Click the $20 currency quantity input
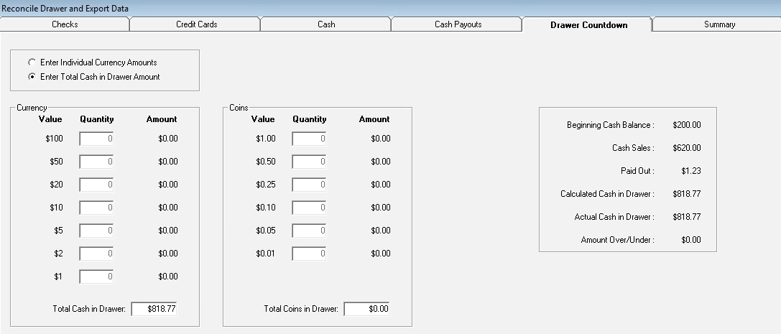Viewport: 781px width, 334px height. [x=96, y=185]
